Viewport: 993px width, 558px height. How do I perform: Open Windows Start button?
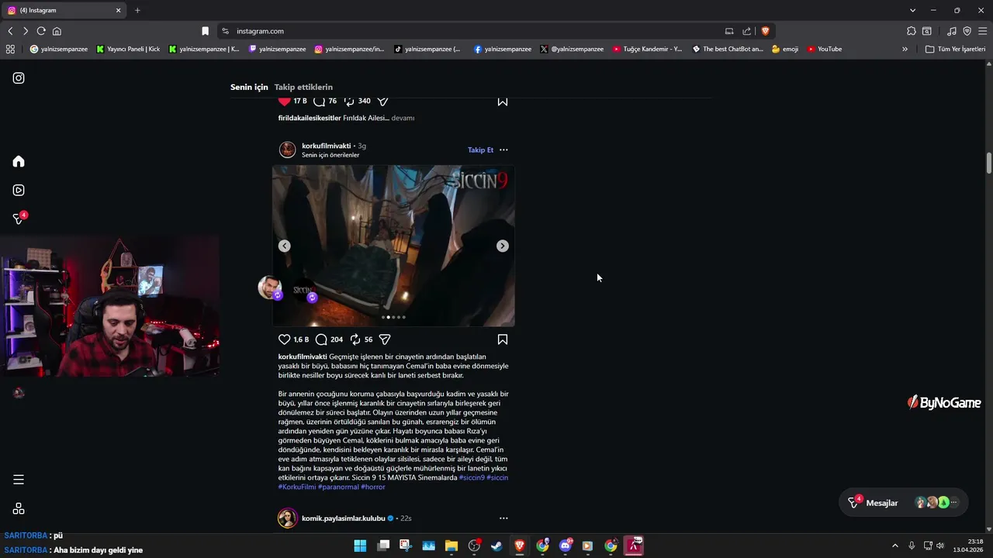coord(360,546)
